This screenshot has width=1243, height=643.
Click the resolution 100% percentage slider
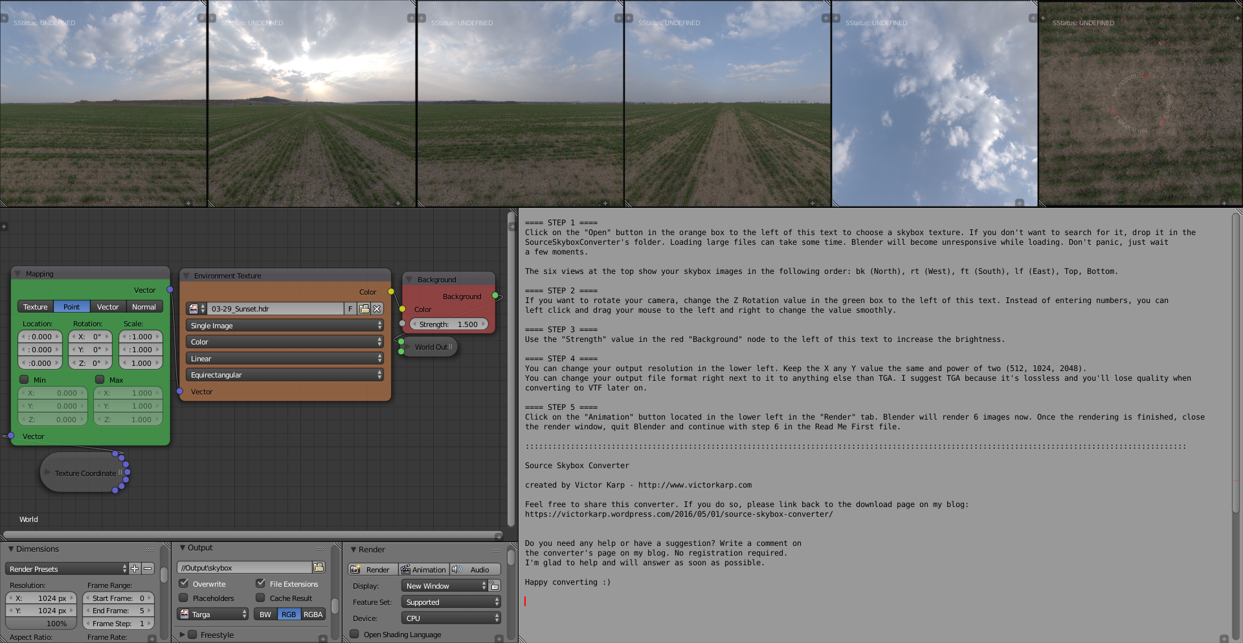(41, 624)
